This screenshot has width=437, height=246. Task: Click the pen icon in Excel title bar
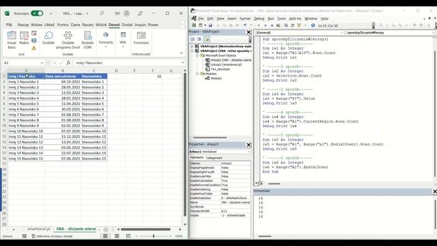[x=140, y=14]
